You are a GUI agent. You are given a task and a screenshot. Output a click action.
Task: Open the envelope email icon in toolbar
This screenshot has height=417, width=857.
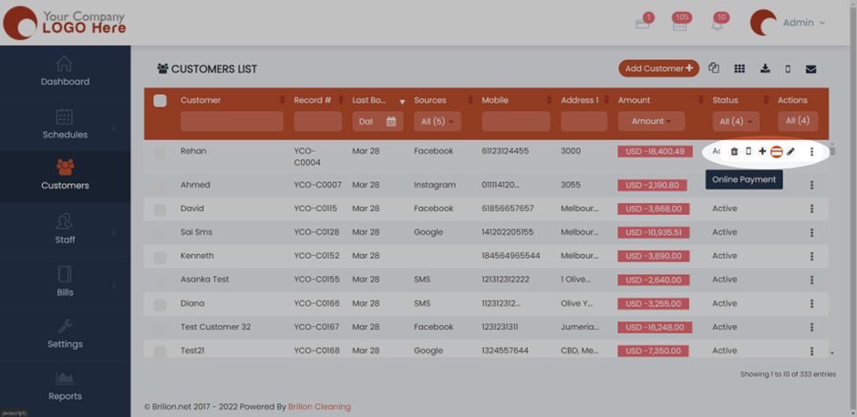pyautogui.click(x=811, y=69)
